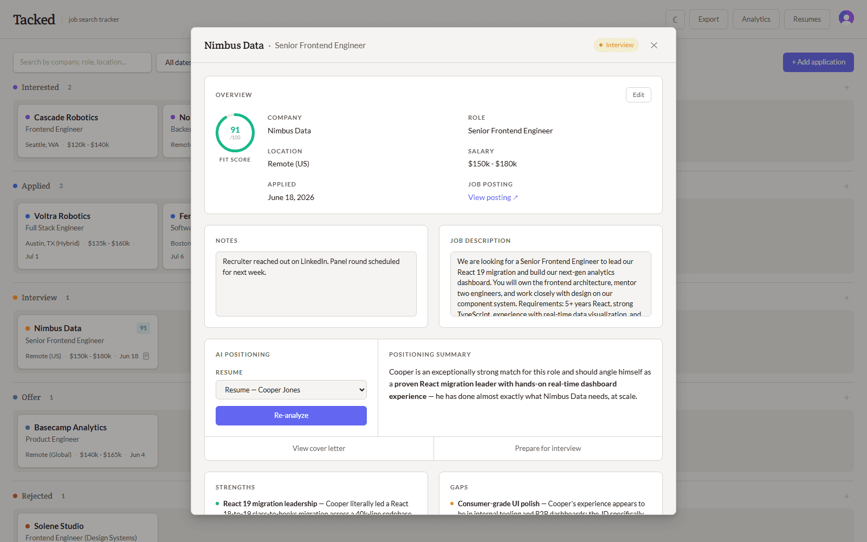Open Nimbus Data card in Interview column
This screenshot has height=542, width=867.
88,342
